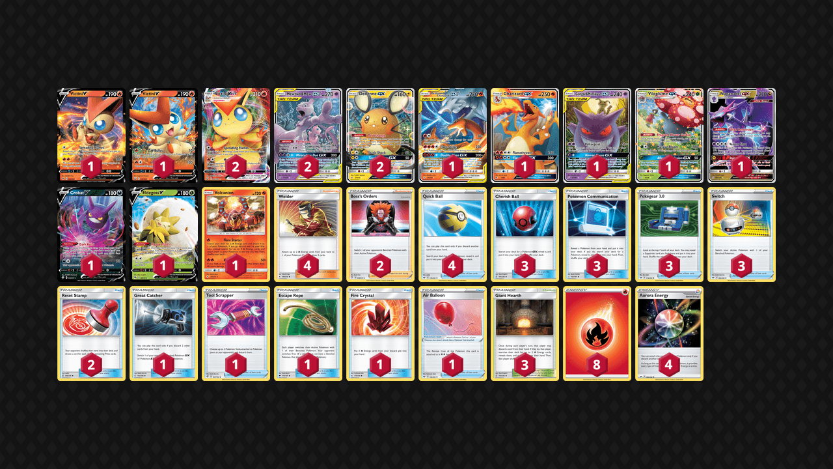
Task: Select the Dedenne GX card
Action: point(380,135)
